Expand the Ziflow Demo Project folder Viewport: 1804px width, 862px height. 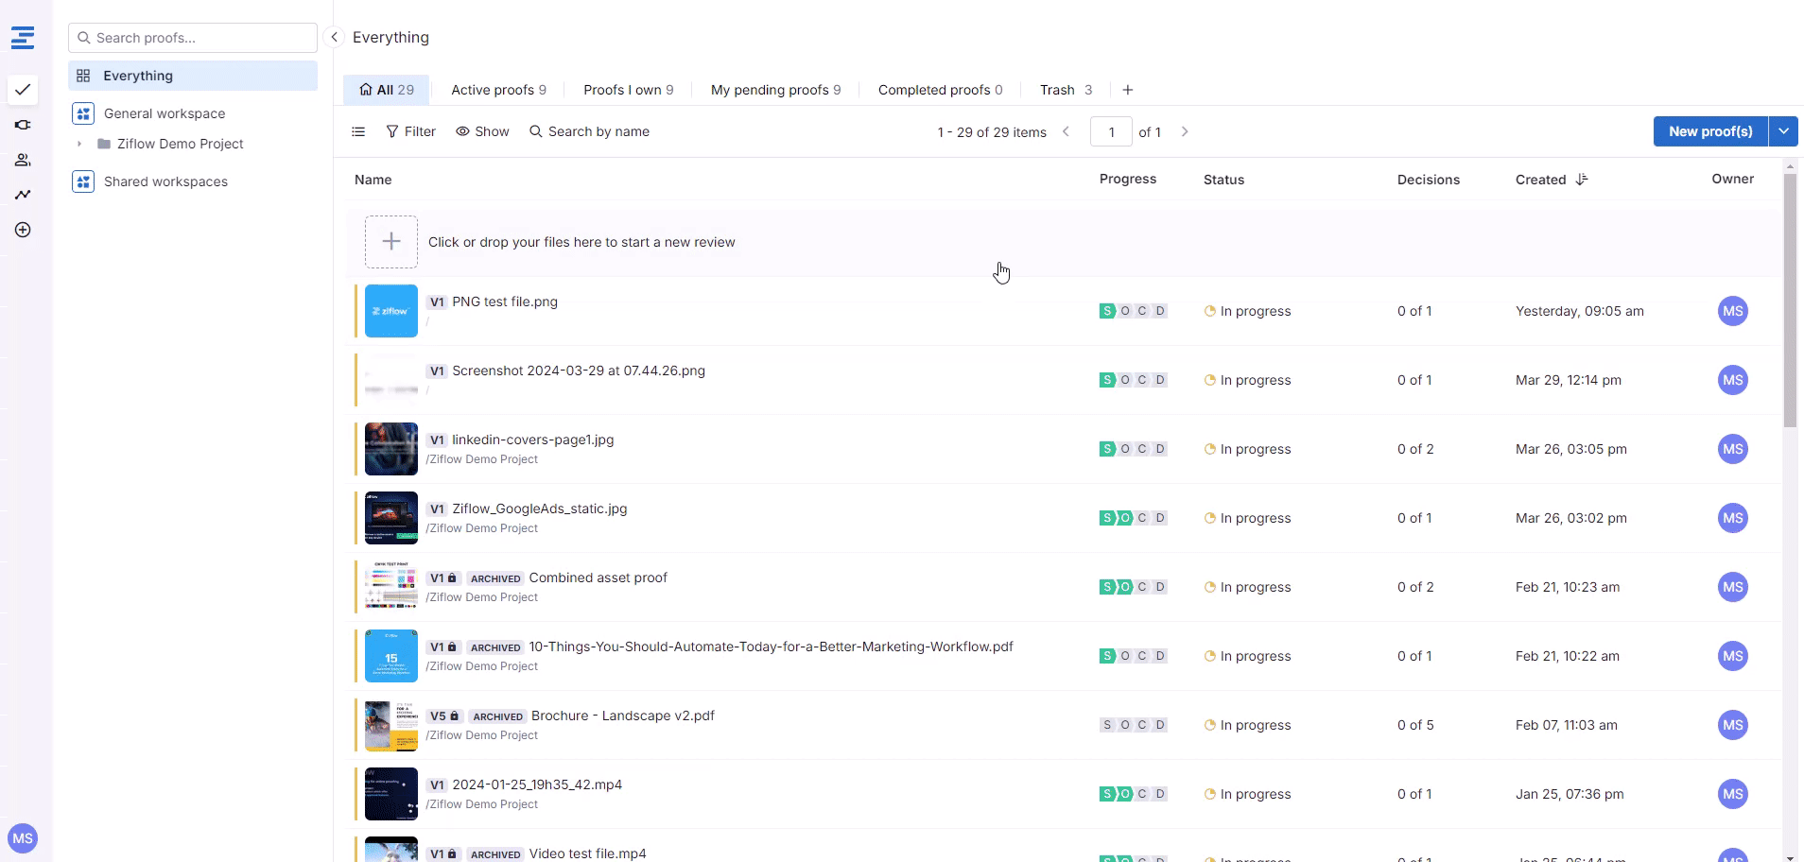click(79, 144)
